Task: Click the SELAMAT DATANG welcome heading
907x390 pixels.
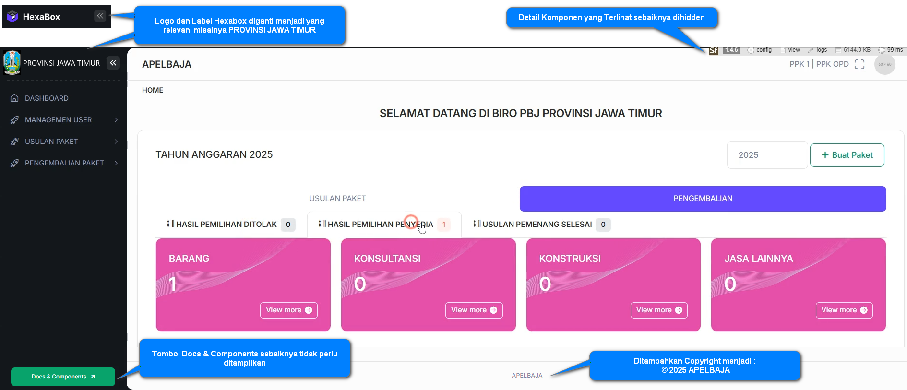Action: pos(521,113)
